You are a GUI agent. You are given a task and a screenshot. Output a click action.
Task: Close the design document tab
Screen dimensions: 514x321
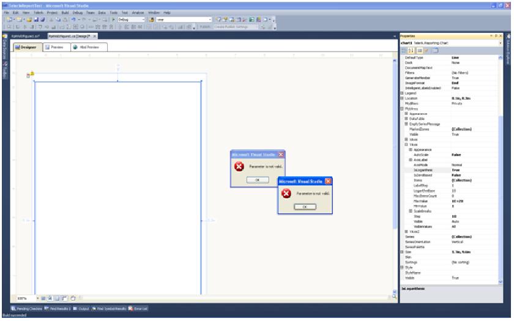(x=95, y=36)
